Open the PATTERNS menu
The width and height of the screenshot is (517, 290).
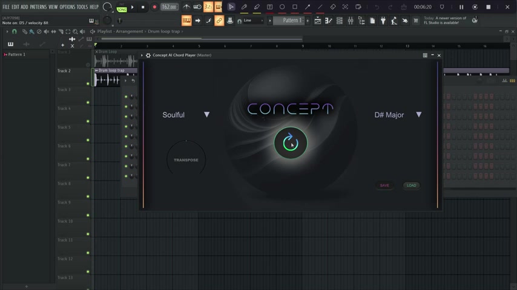38,7
